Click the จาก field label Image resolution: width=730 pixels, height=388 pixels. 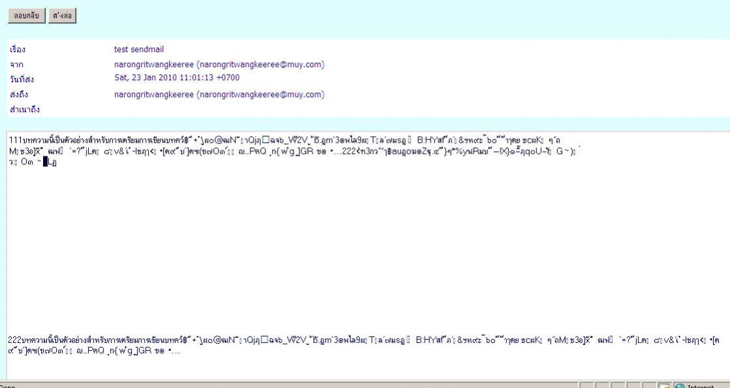coord(16,65)
